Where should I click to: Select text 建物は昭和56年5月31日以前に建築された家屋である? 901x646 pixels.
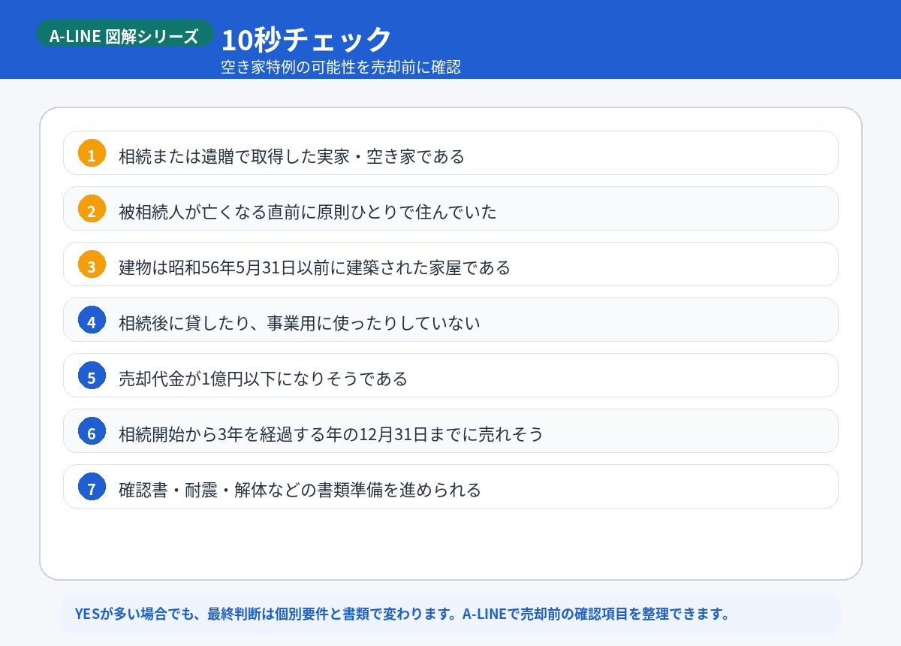pyautogui.click(x=315, y=267)
